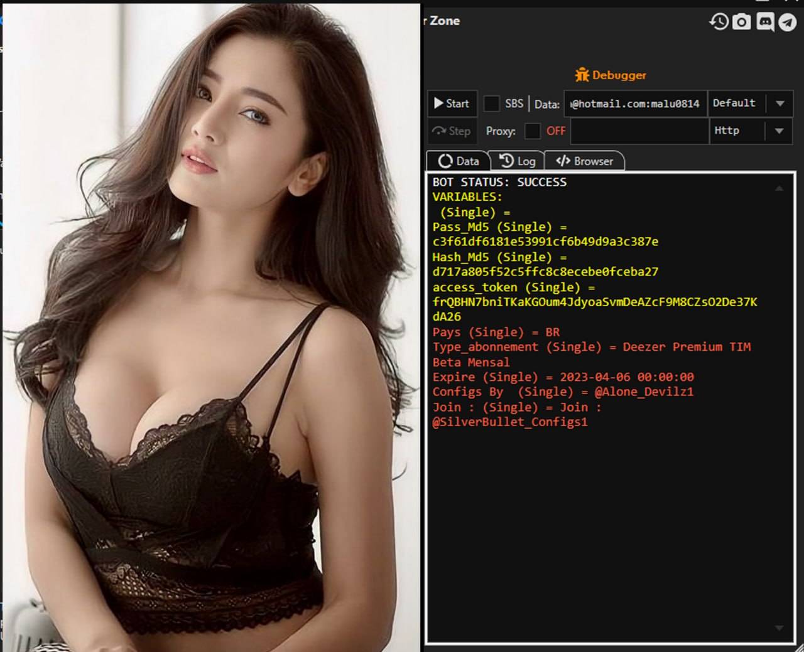Toggle the Proxy checkbox

pos(533,131)
